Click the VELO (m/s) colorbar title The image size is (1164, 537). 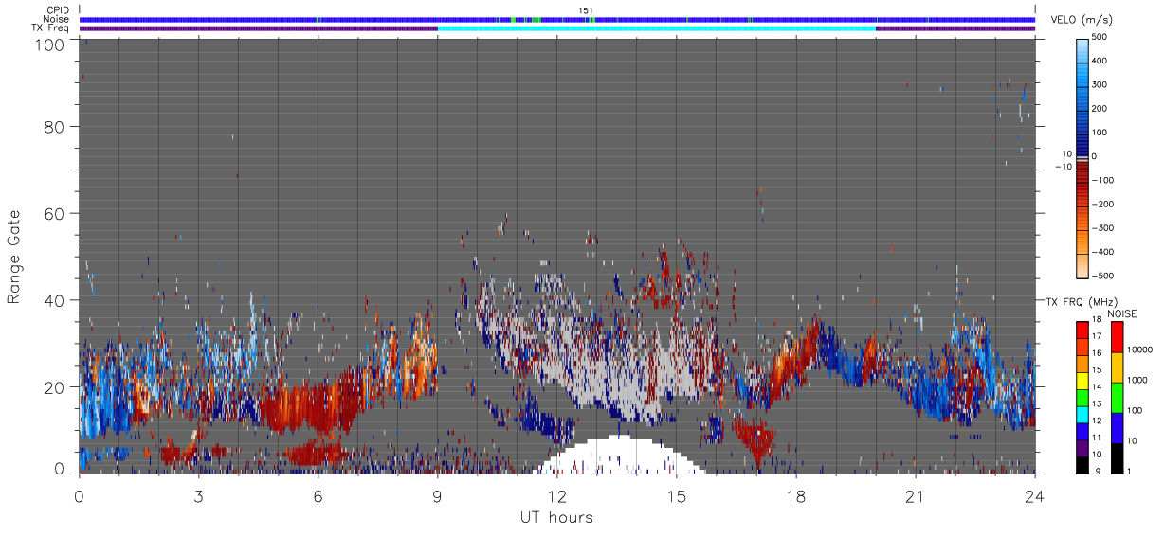1080,21
